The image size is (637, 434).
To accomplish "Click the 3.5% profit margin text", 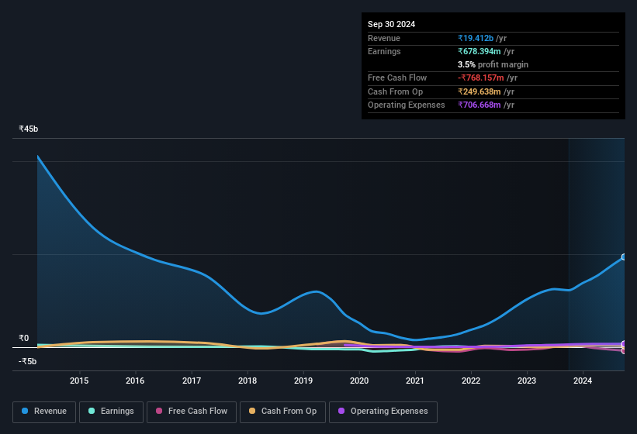I will coord(493,64).
